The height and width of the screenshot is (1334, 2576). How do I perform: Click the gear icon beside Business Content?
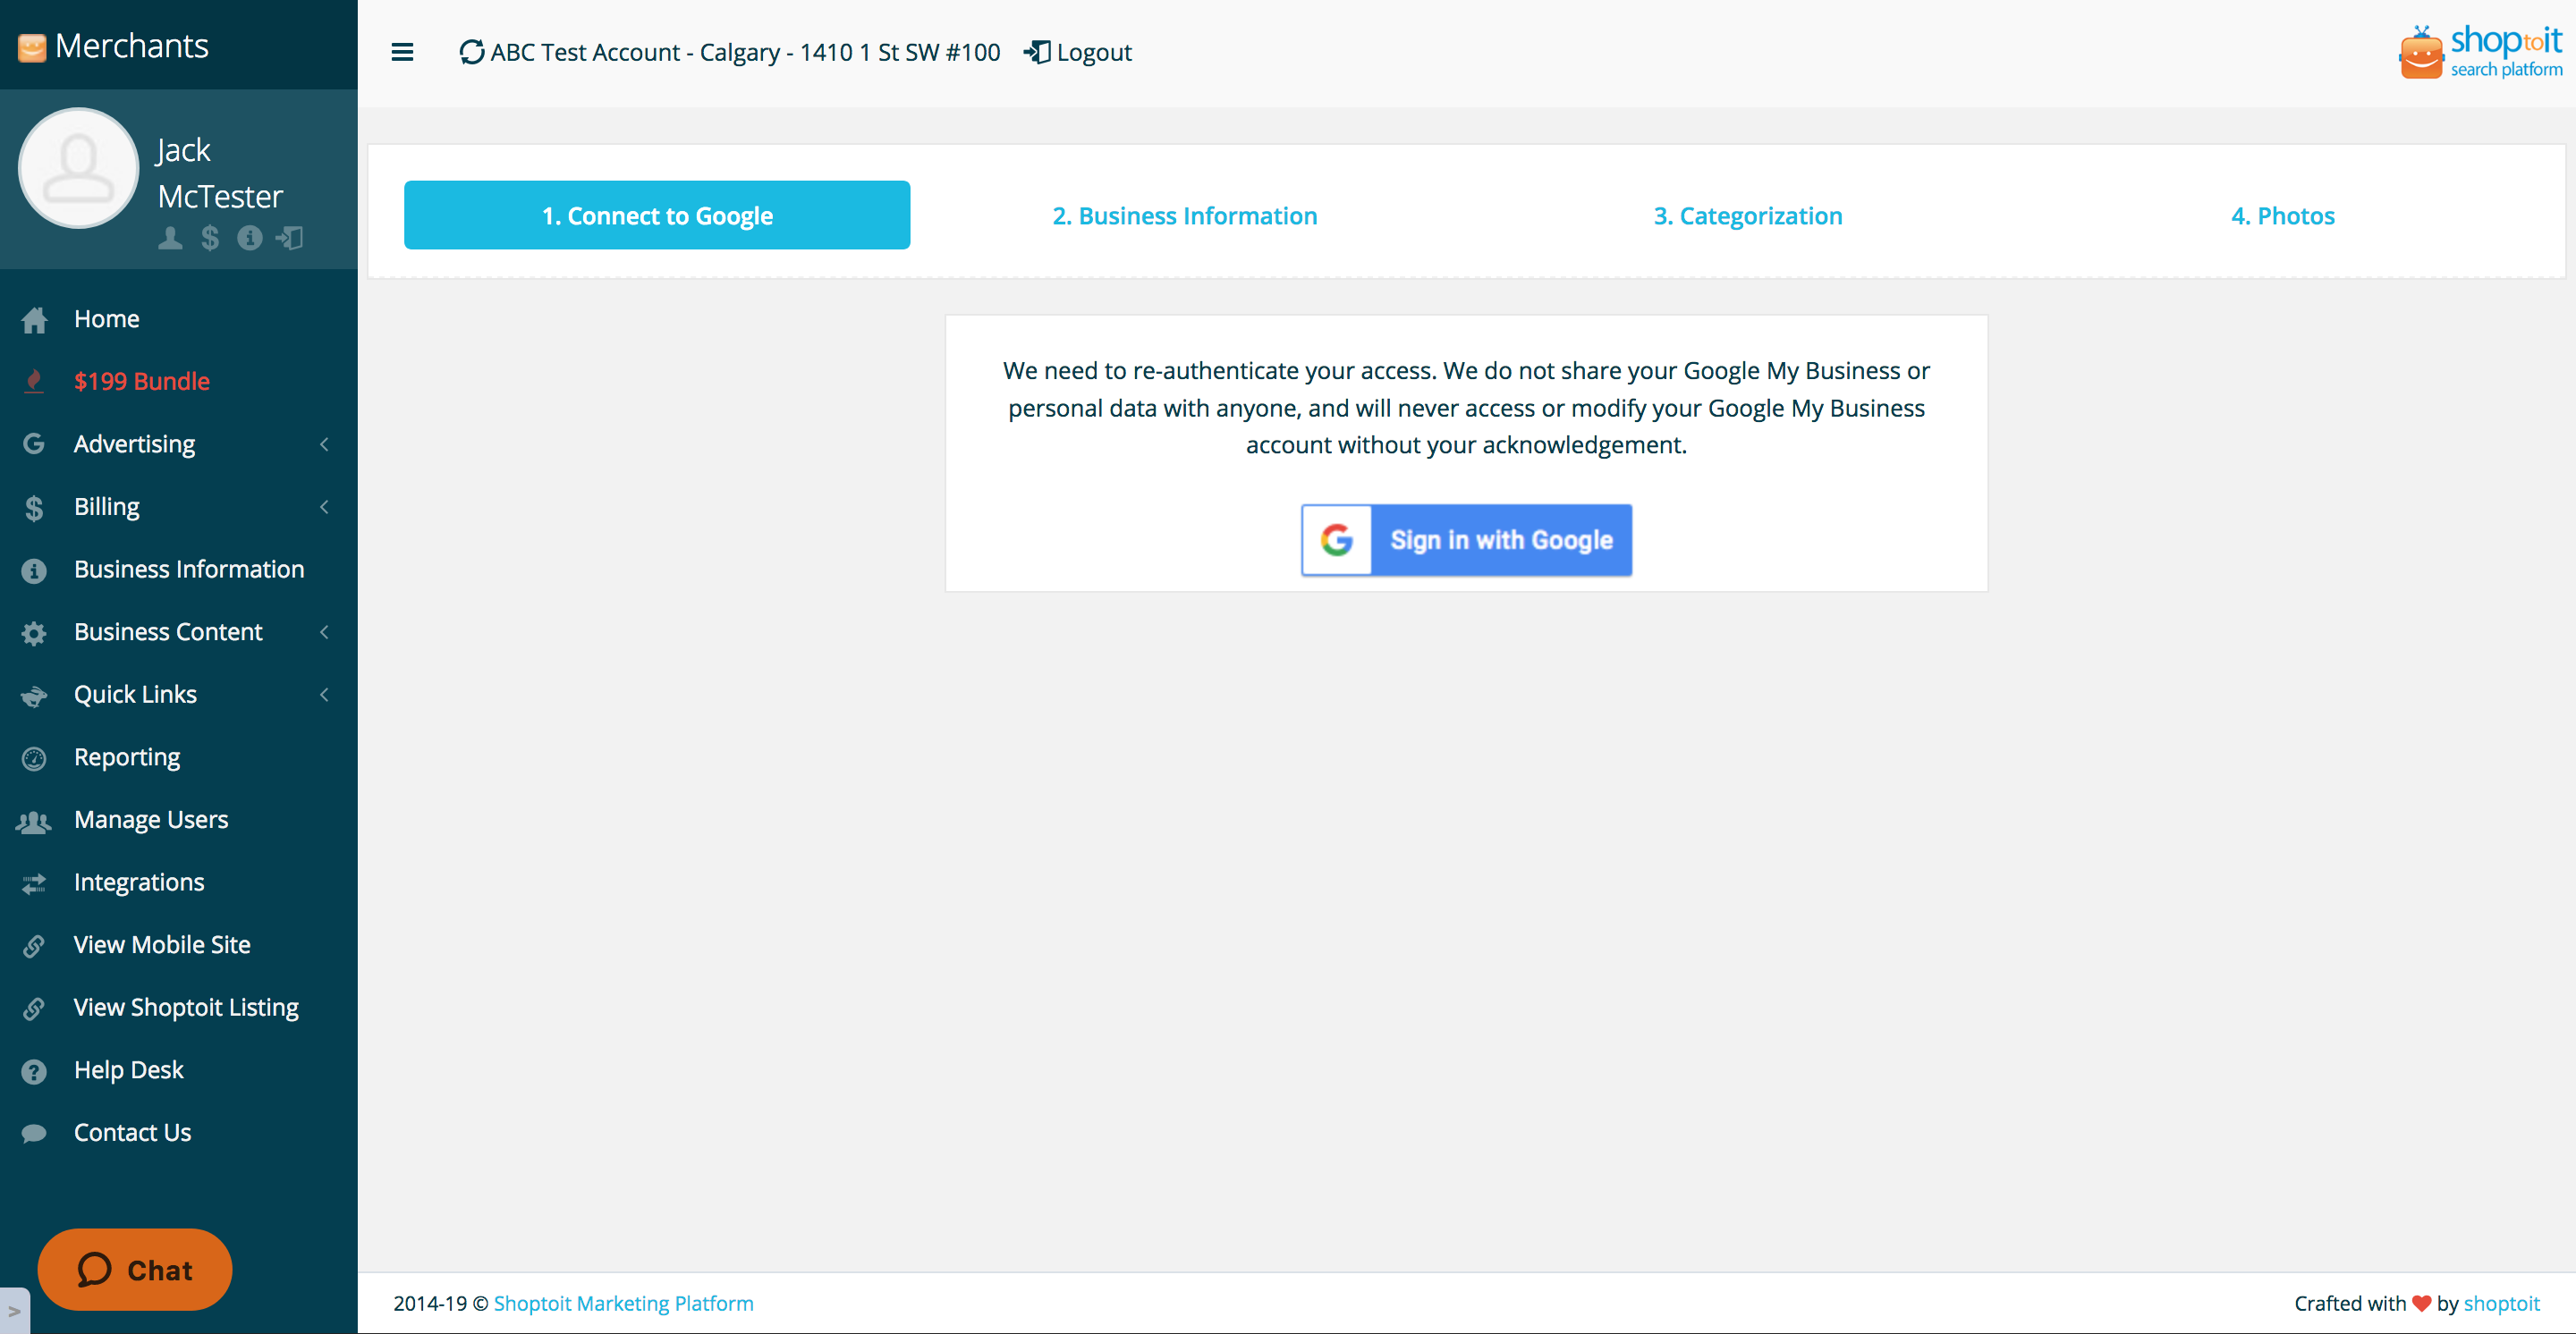pyautogui.click(x=34, y=634)
